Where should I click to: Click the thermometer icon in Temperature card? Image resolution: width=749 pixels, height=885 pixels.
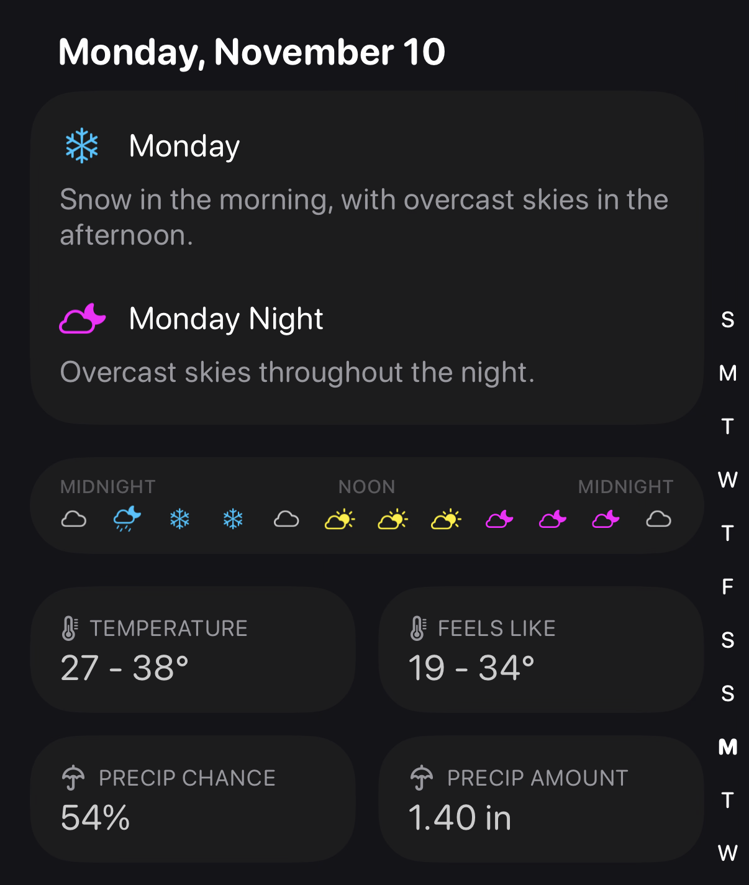pos(70,629)
